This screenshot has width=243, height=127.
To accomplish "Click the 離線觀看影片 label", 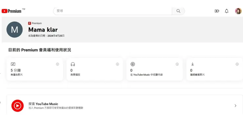I will [x=197, y=75].
